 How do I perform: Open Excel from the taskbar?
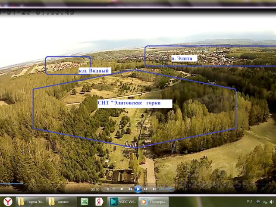point(85,202)
